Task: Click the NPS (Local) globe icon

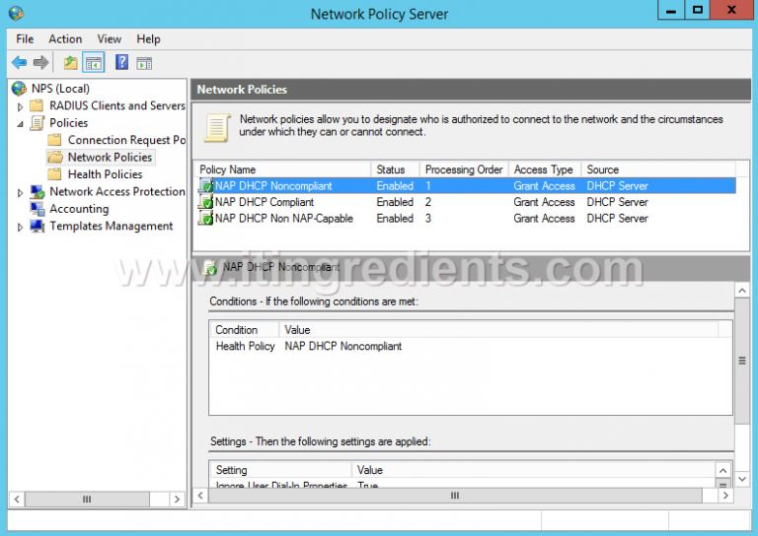Action: [20, 89]
